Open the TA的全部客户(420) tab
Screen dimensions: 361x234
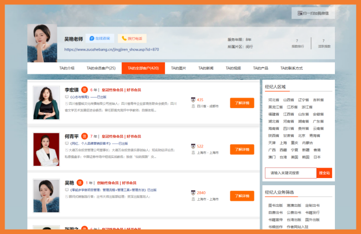pyautogui.click(x=143, y=68)
